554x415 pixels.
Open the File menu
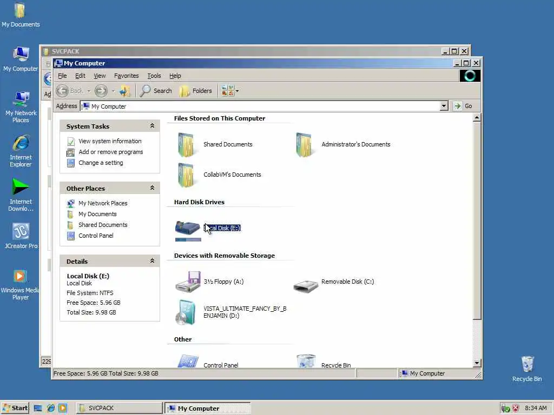(x=62, y=76)
